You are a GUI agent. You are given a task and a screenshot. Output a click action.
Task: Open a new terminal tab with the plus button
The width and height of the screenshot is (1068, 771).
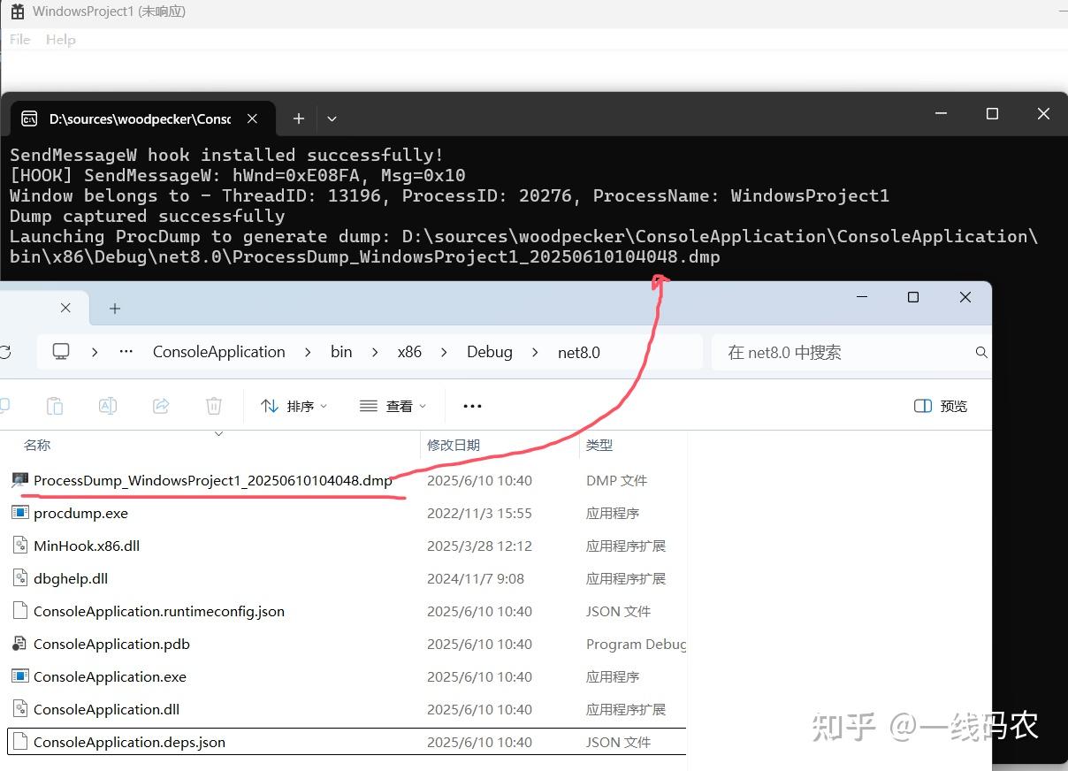click(298, 118)
